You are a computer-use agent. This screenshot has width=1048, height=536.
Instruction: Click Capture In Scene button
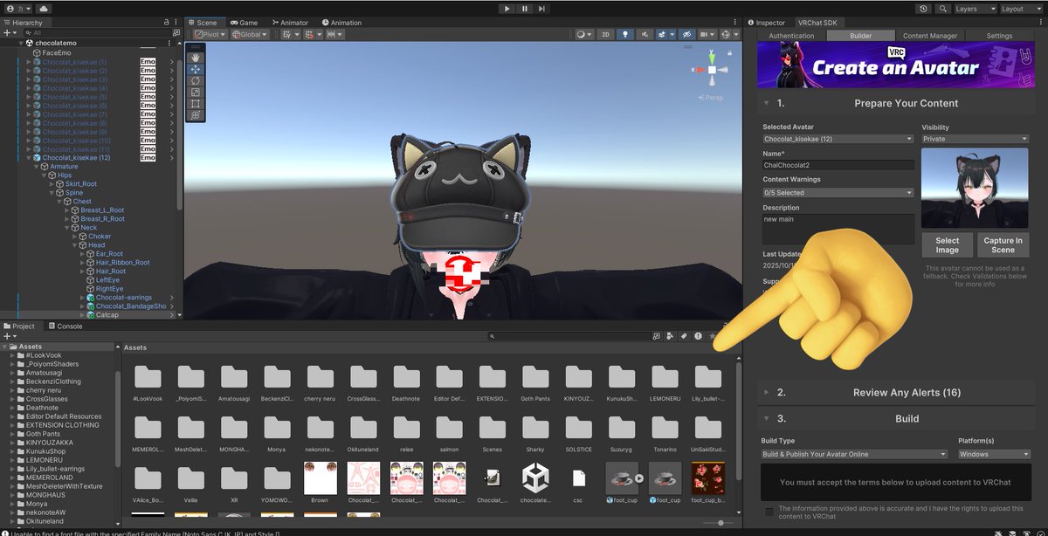pos(1003,245)
